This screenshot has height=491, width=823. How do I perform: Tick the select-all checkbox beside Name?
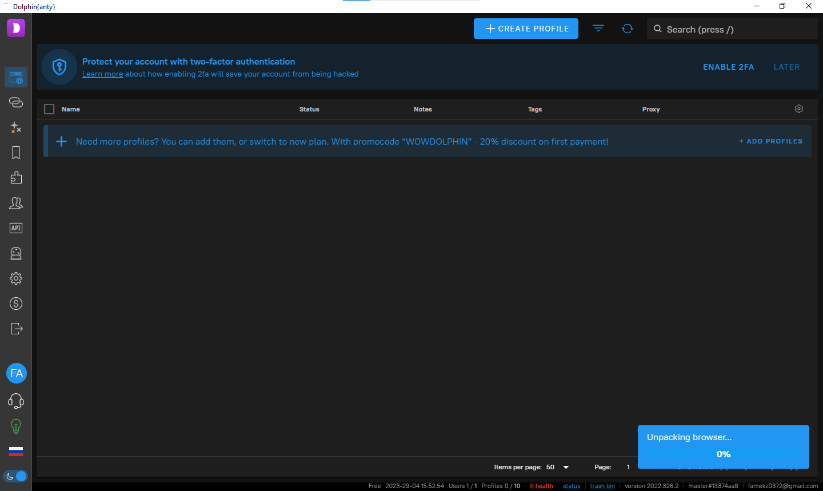(x=49, y=109)
